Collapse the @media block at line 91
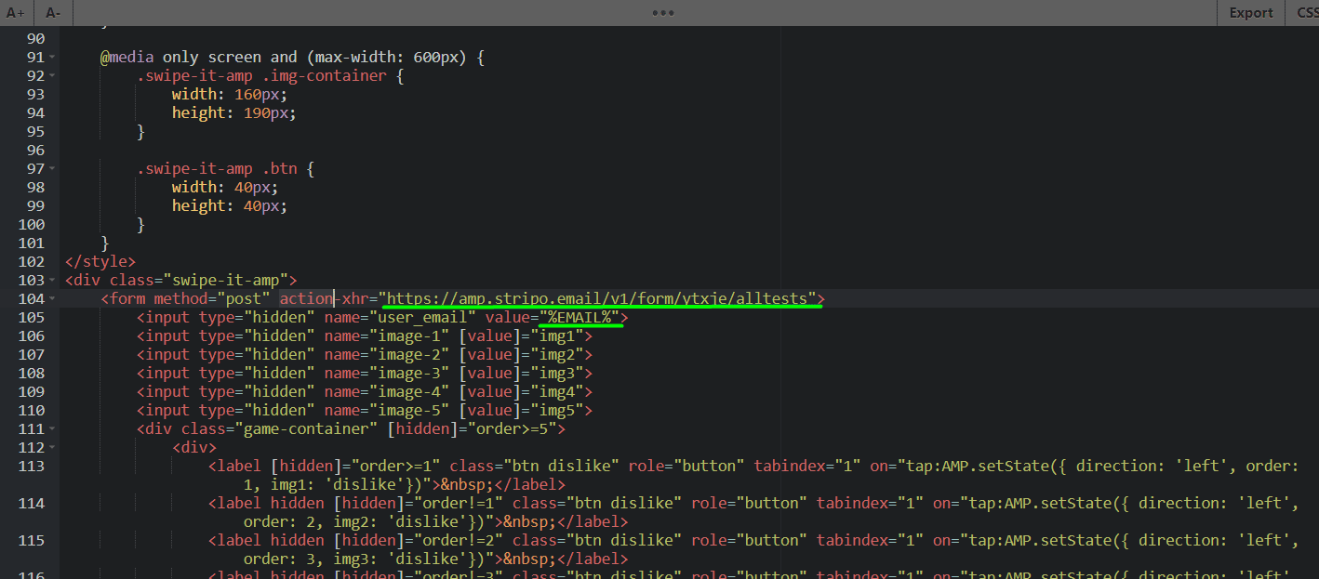This screenshot has height=579, width=1319. click(x=52, y=58)
